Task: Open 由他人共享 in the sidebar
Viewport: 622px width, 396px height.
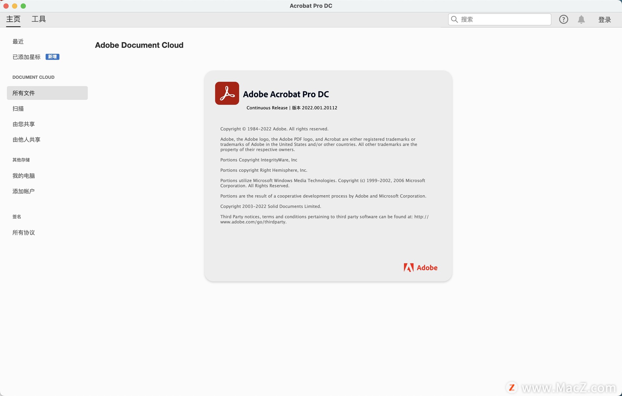Action: pos(27,140)
